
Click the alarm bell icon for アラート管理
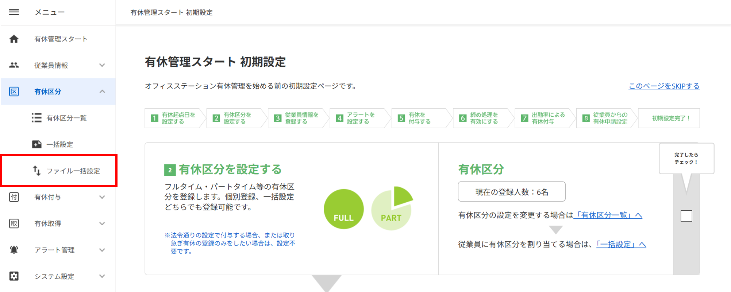(14, 250)
